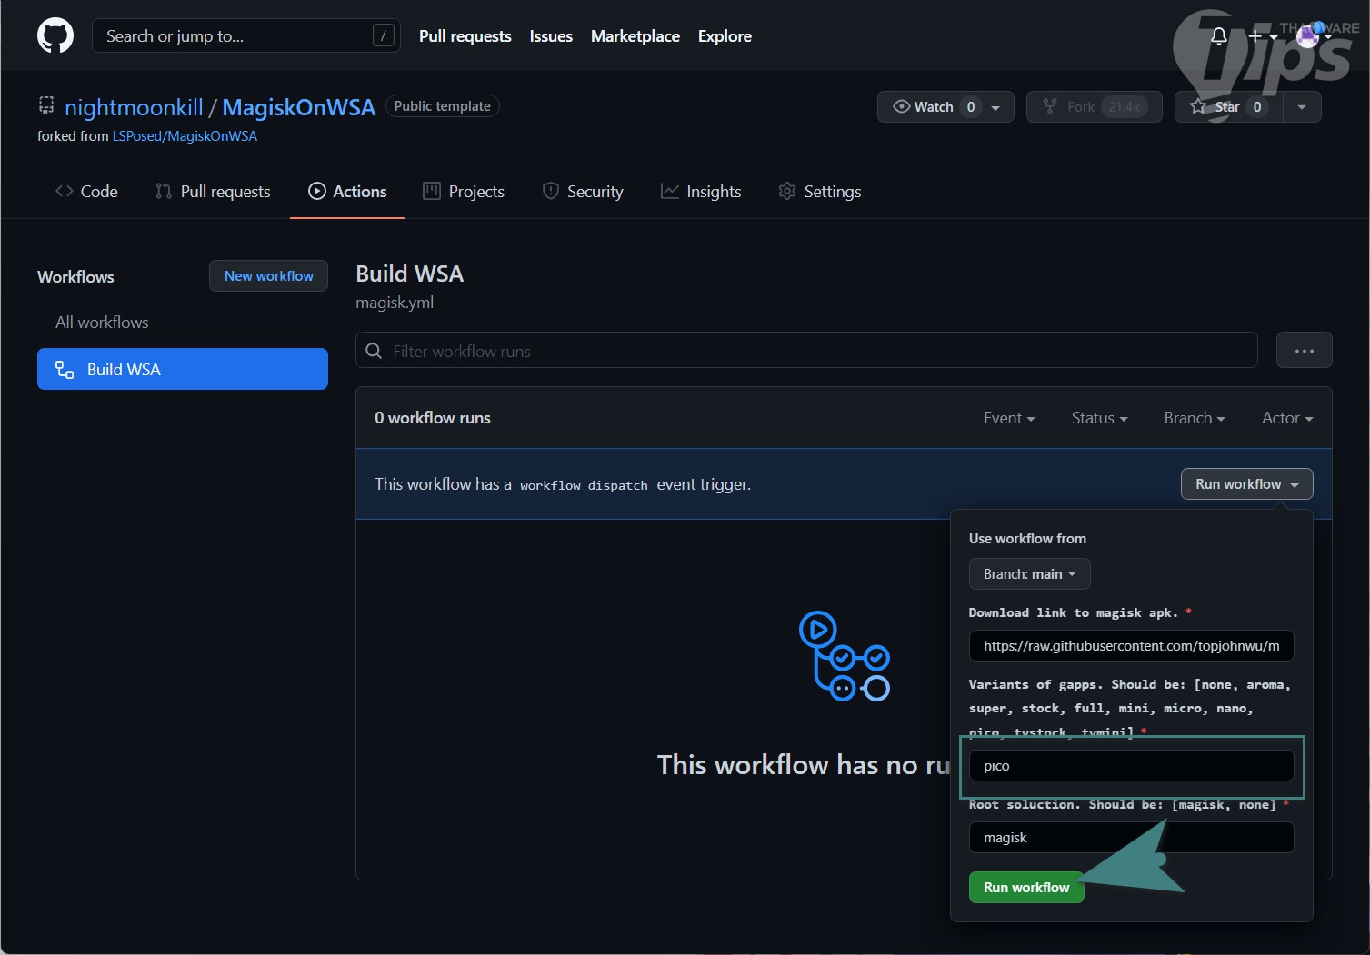
Task: Click the GitHub octocat logo
Action: coord(55,35)
